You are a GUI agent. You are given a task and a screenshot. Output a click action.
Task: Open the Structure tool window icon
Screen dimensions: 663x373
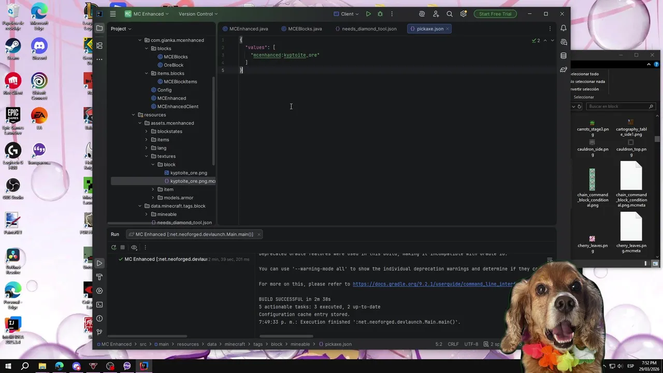(x=99, y=46)
